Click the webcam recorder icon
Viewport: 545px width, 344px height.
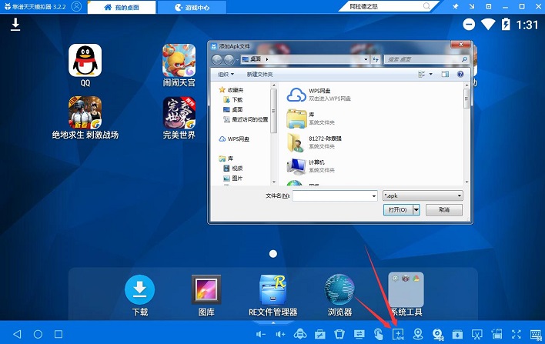coord(438,334)
